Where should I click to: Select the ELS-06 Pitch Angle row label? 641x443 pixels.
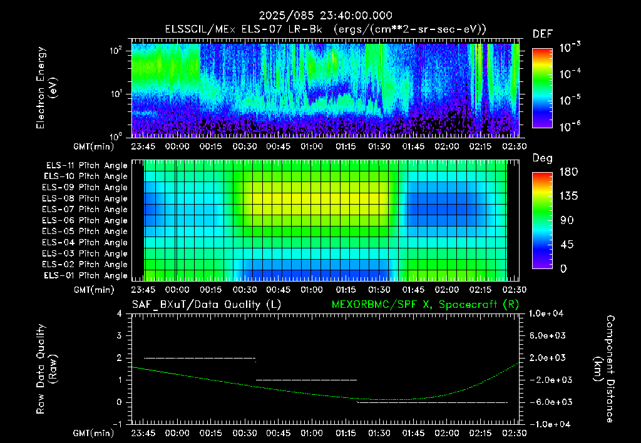(x=85, y=220)
